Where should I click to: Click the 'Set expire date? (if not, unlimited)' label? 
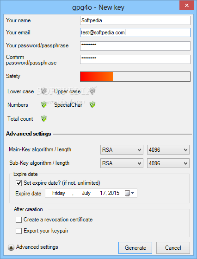point(62,183)
